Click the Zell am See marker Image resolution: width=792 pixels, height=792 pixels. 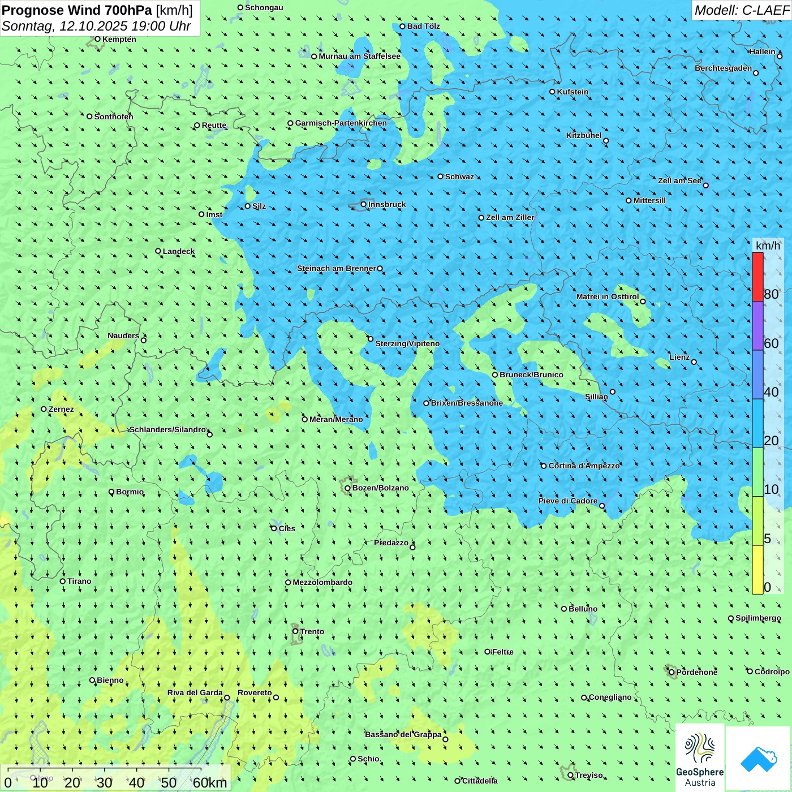pos(705,185)
